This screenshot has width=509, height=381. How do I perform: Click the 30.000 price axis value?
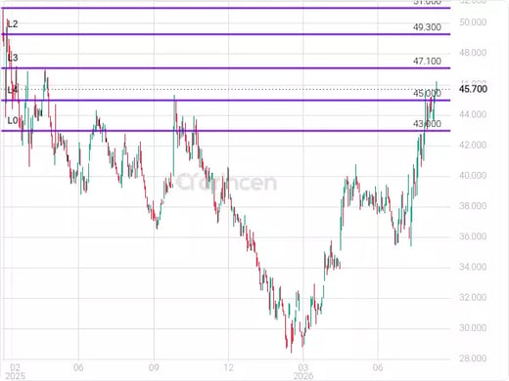pos(473,328)
